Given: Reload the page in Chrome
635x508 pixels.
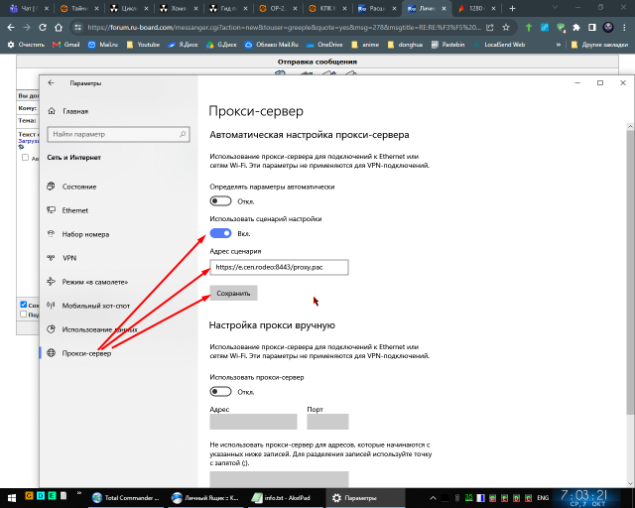Looking at the screenshot, I should pyautogui.click(x=43, y=28).
